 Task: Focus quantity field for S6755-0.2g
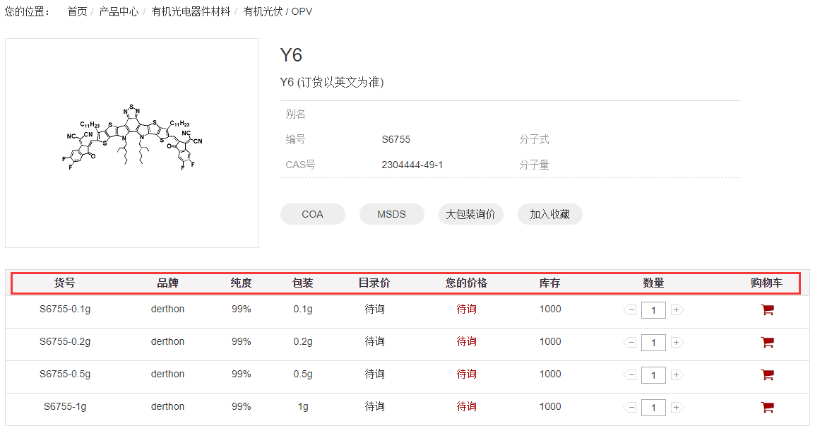[x=653, y=343]
